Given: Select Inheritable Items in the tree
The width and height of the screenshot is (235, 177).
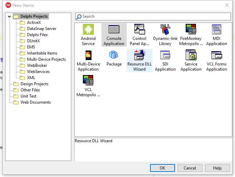Looking at the screenshot, I should click(x=42, y=53).
